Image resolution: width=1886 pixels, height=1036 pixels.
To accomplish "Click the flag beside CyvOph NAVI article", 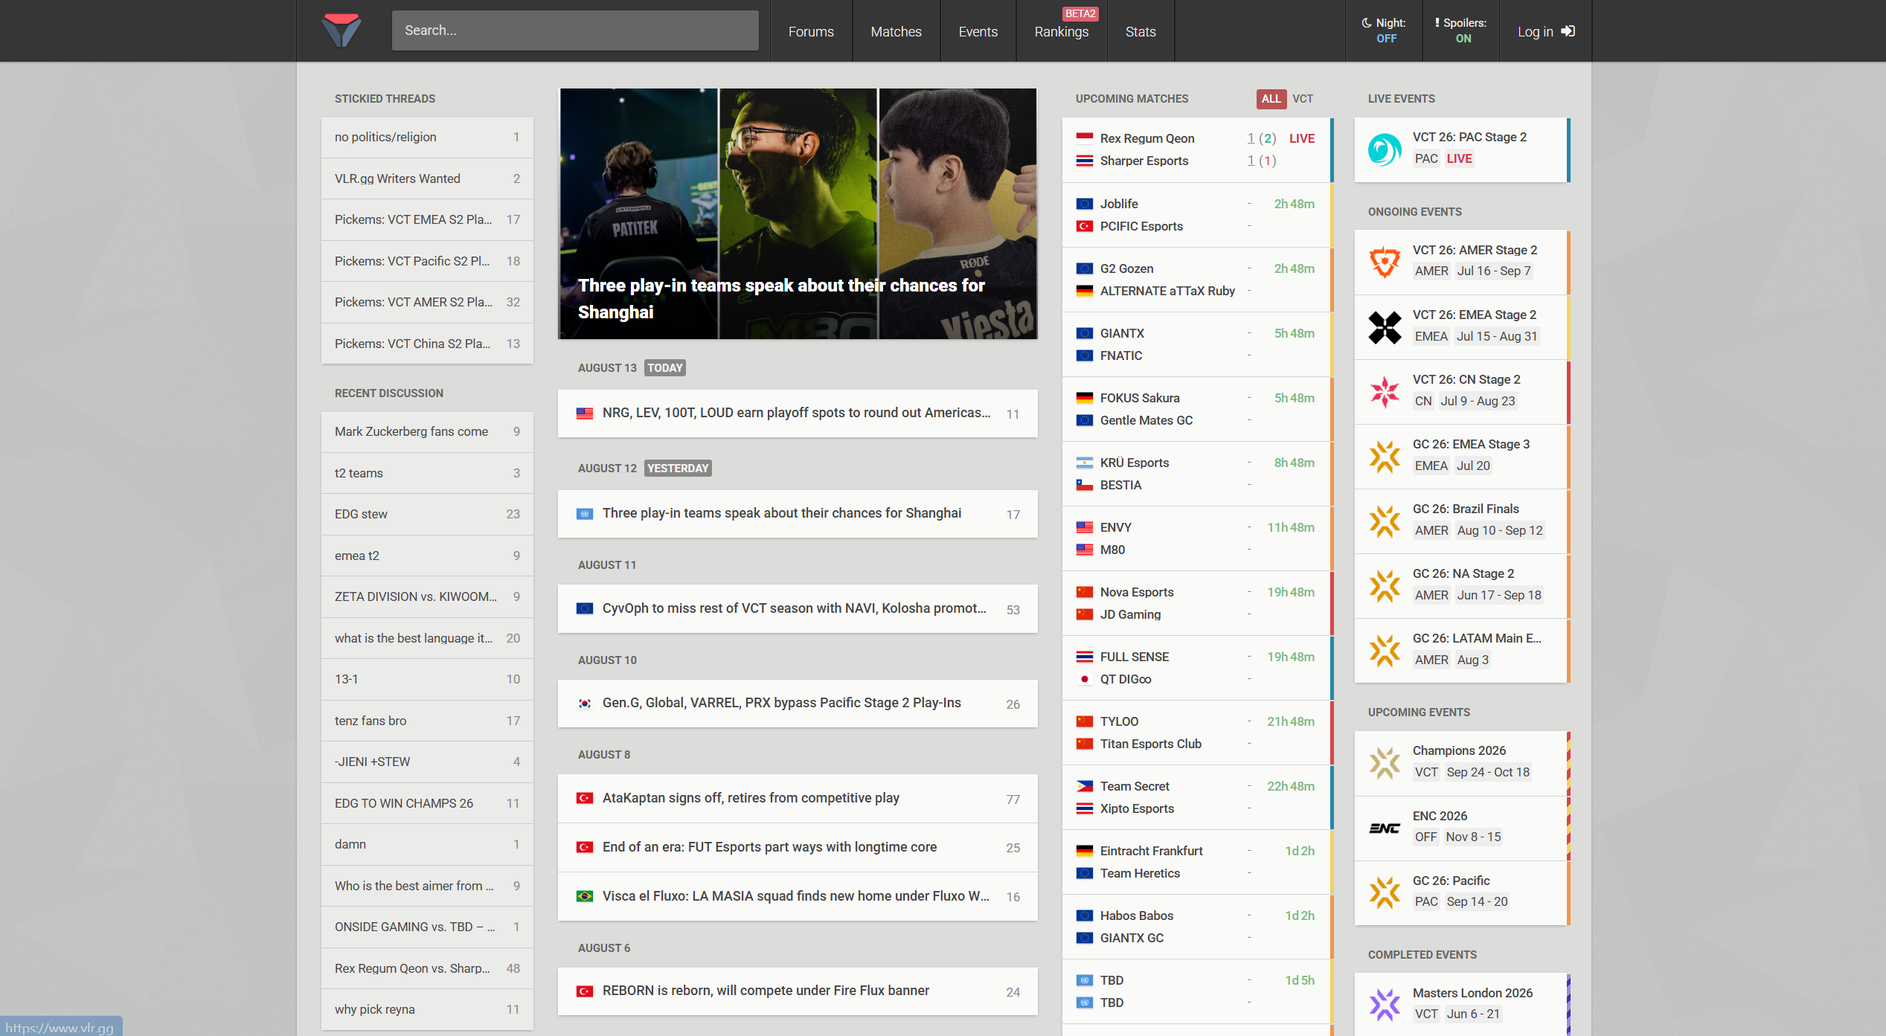I will 585,609.
